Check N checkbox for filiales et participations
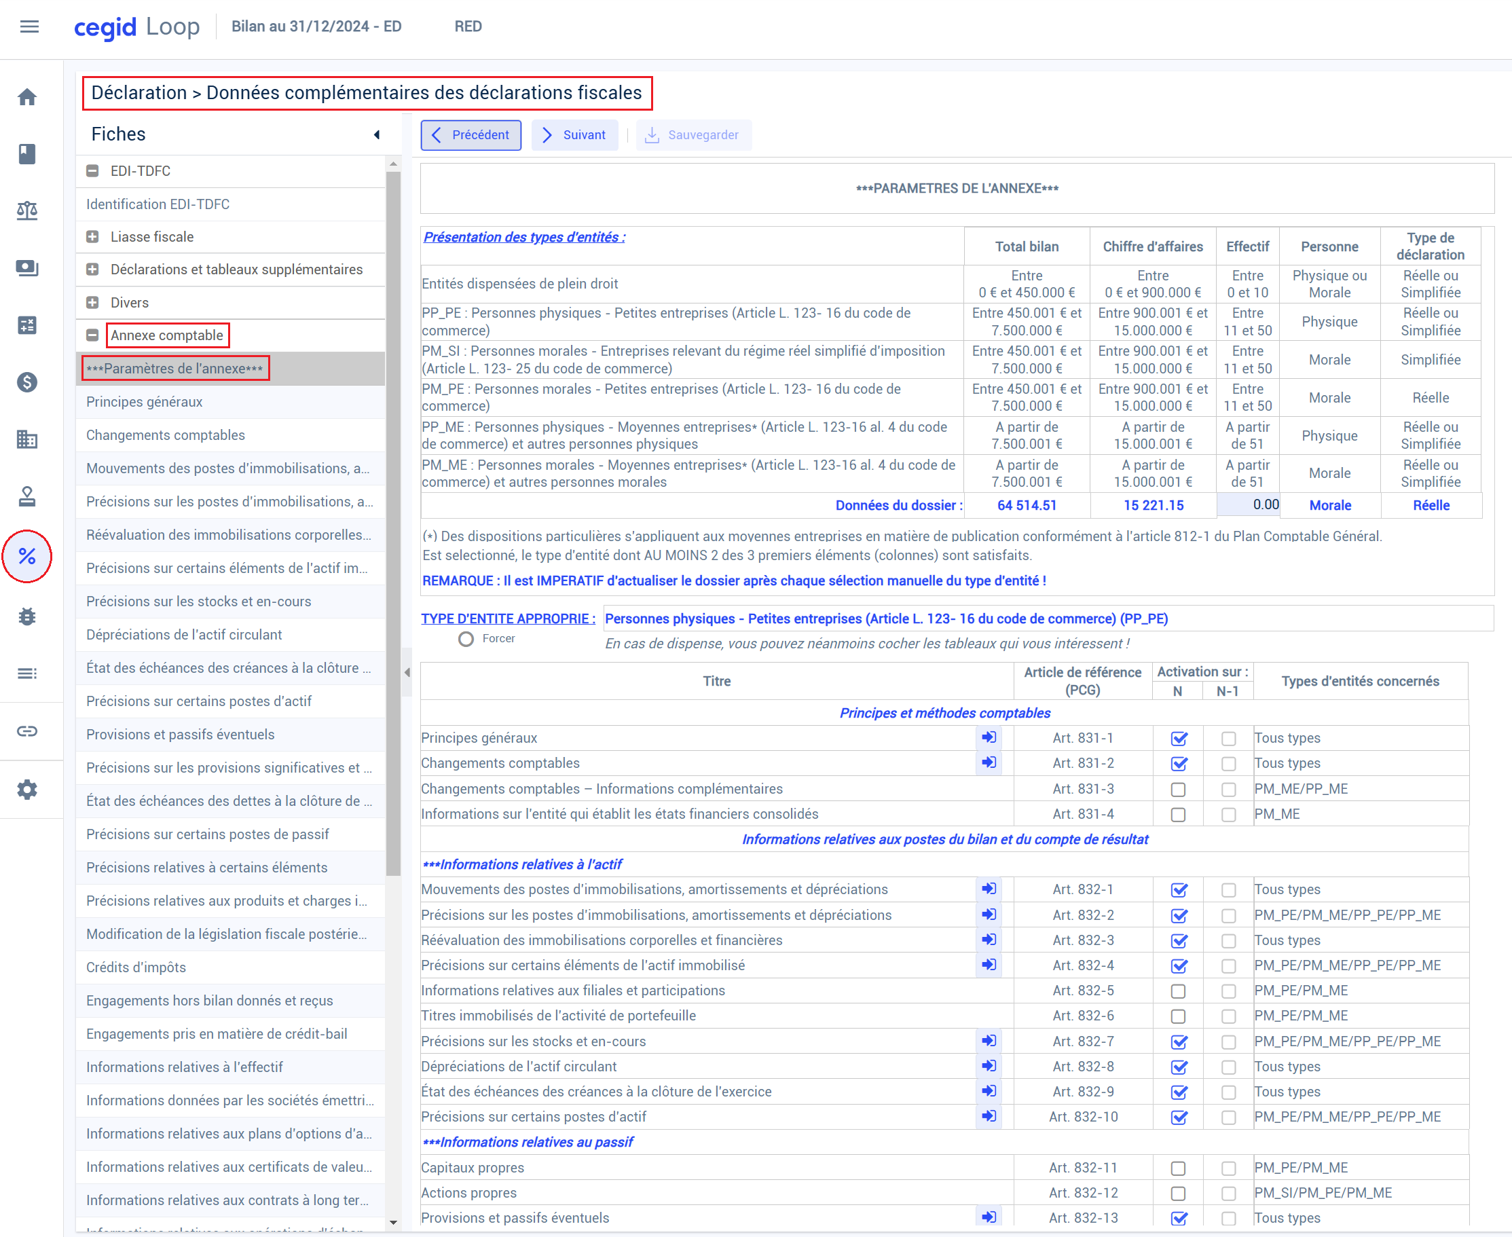This screenshot has width=1512, height=1237. [x=1179, y=991]
